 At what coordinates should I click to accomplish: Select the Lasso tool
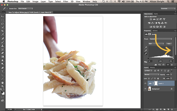click(x=2, y=23)
